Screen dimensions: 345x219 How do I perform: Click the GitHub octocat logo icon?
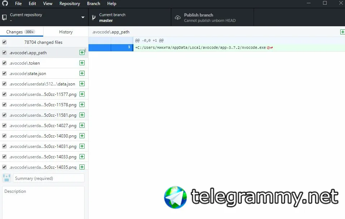point(5,3)
